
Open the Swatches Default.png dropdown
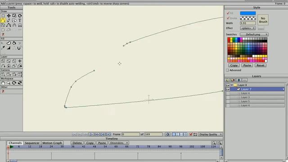[x=254, y=34]
